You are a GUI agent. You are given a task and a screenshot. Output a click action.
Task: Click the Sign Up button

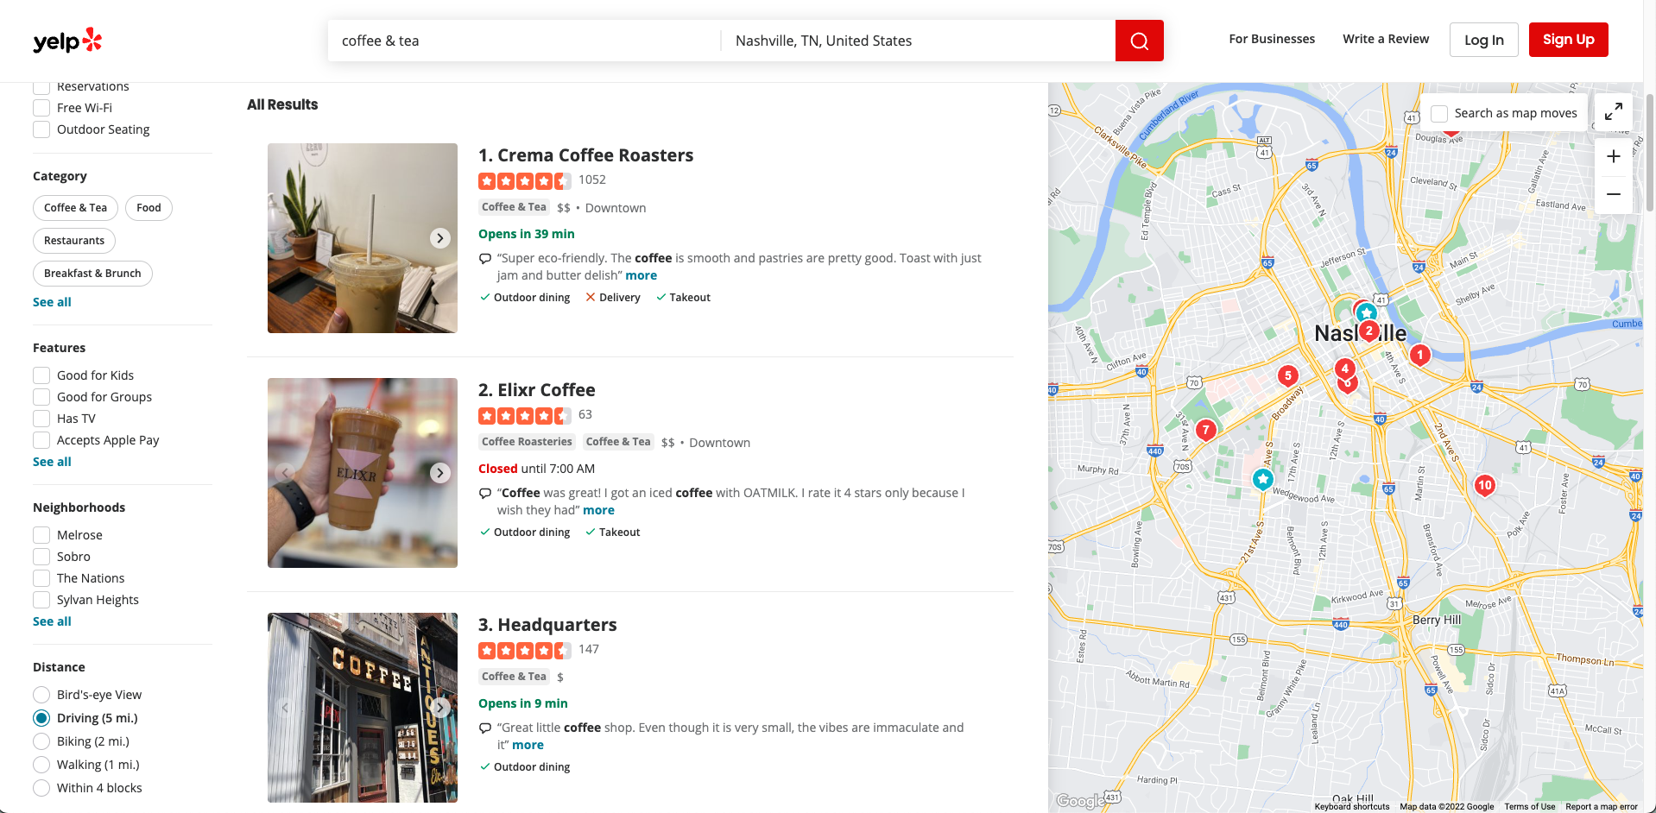(x=1569, y=40)
